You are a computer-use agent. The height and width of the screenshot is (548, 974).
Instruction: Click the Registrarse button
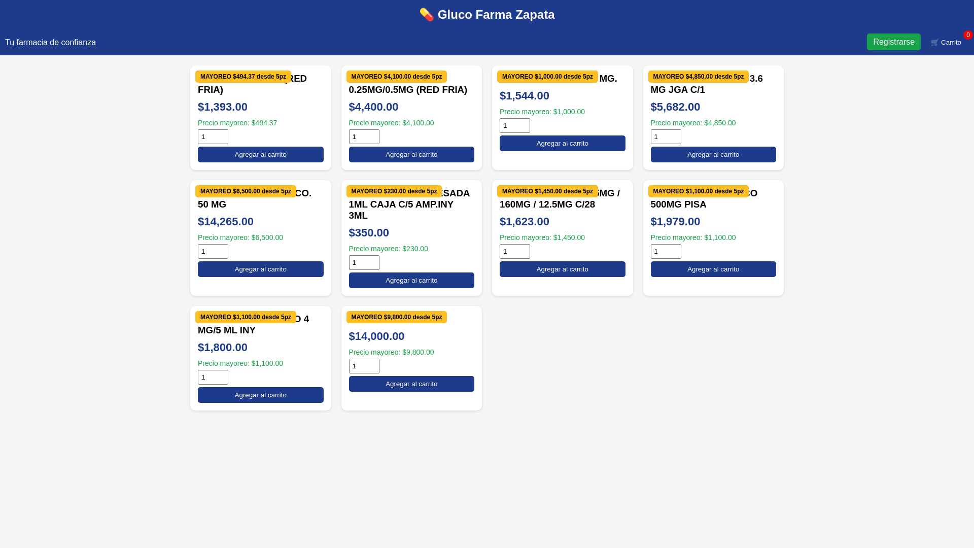click(893, 42)
